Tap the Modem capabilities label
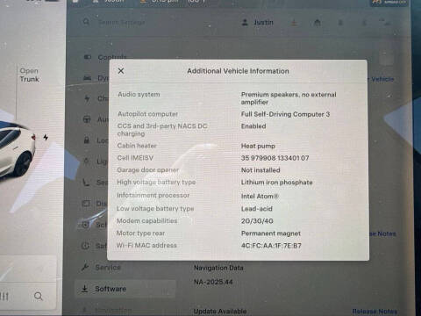Viewport: 421px width, 316px height. click(x=146, y=221)
